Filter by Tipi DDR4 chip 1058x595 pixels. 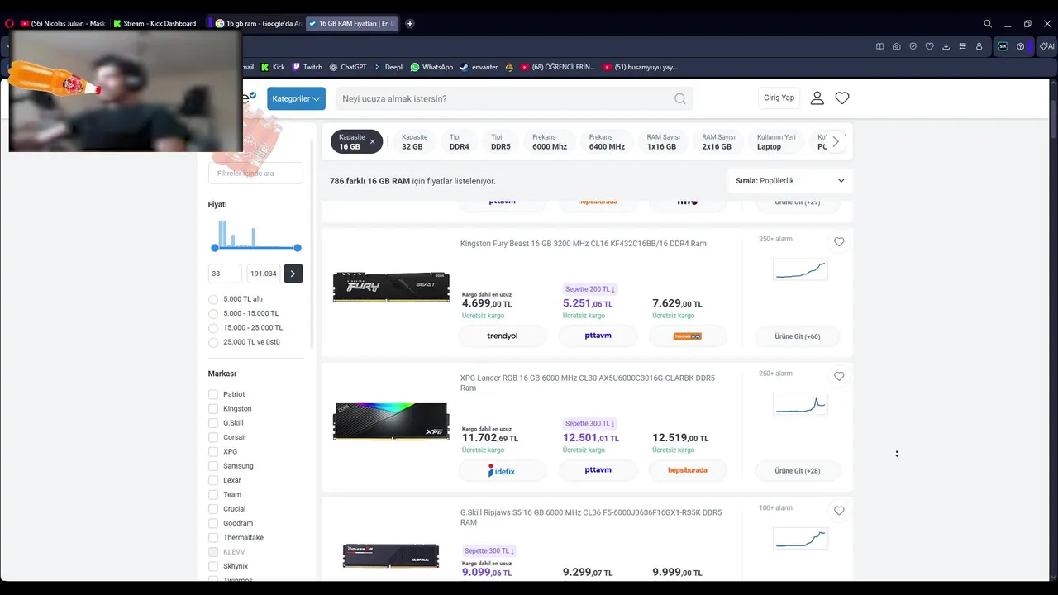tap(459, 142)
